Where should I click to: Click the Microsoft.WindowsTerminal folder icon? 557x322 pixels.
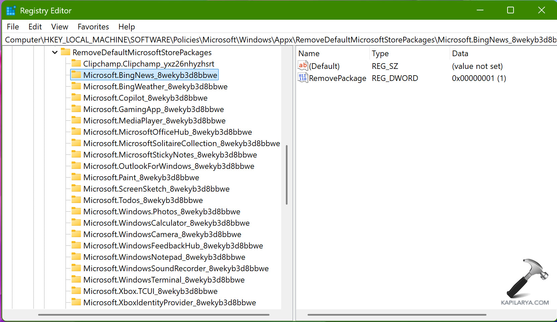(76, 280)
